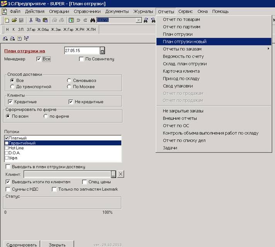The width and height of the screenshot is (275, 247).
Task: Click the context help arrow icon
Action: [26, 38]
